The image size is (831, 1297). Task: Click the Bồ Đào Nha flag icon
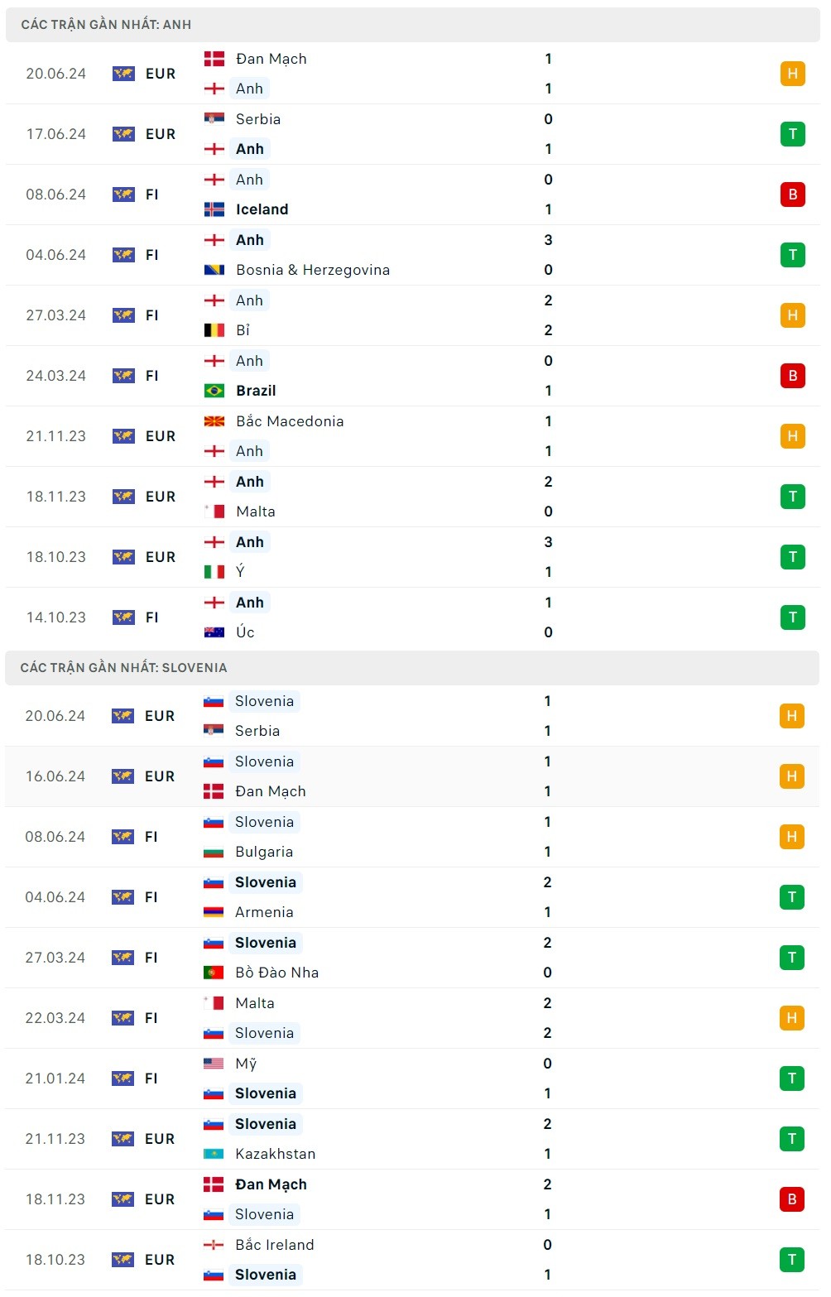click(x=214, y=973)
